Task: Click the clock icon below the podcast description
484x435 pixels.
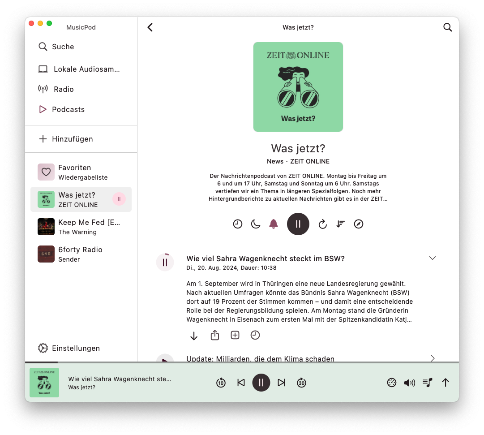Action: point(238,224)
